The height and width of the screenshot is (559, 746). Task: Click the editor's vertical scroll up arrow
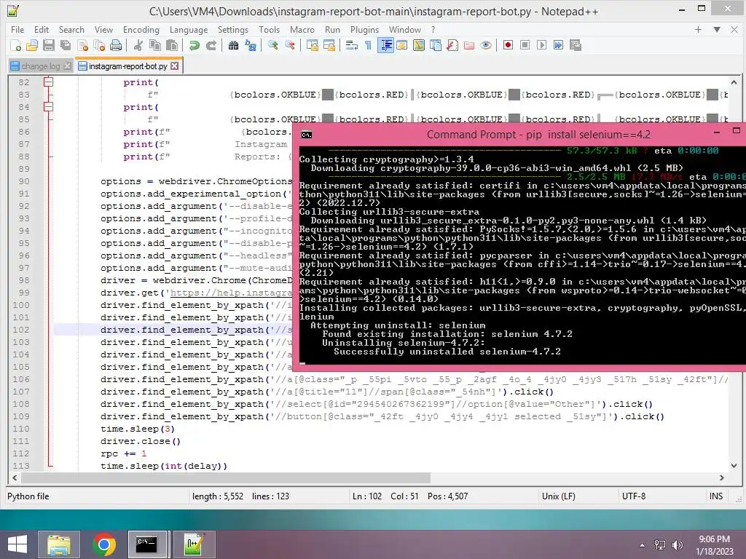coord(734,82)
